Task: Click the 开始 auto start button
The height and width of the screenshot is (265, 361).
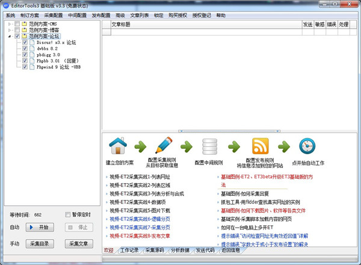Action: [40, 228]
